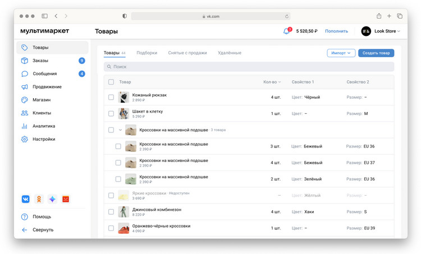The width and height of the screenshot is (421, 254).
Task: Click the Заказы box icon
Action: pyautogui.click(x=25, y=61)
